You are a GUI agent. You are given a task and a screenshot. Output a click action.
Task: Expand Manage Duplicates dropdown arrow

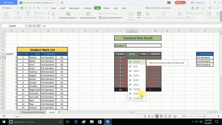coord(97,18)
